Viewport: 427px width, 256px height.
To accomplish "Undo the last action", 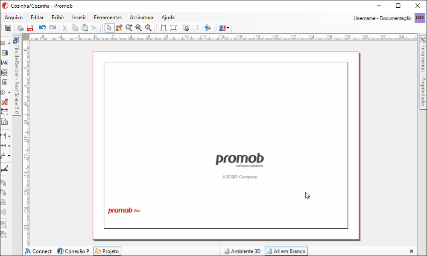I will click(x=42, y=28).
